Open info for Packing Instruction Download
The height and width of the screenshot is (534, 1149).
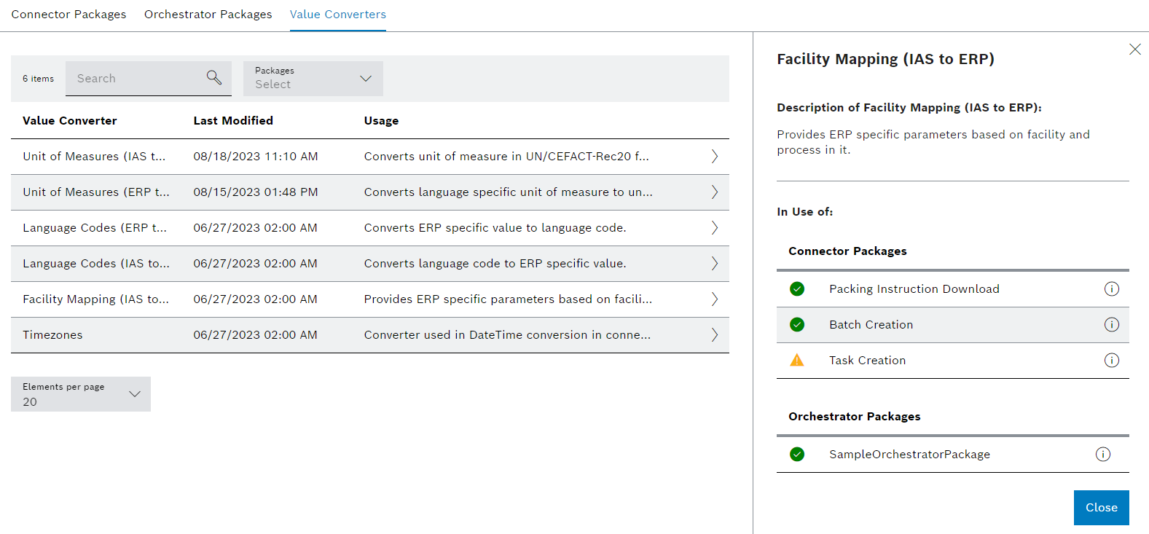(1111, 289)
